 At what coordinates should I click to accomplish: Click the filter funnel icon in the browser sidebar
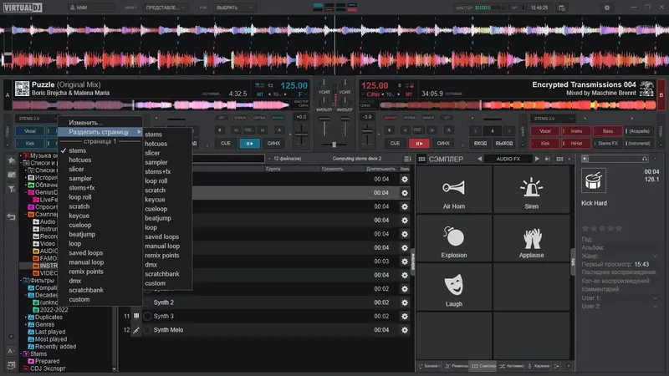click(11, 189)
